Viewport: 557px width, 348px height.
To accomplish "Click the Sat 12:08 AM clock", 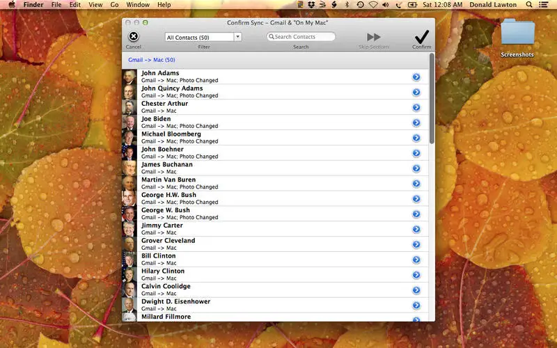I will (x=443, y=5).
